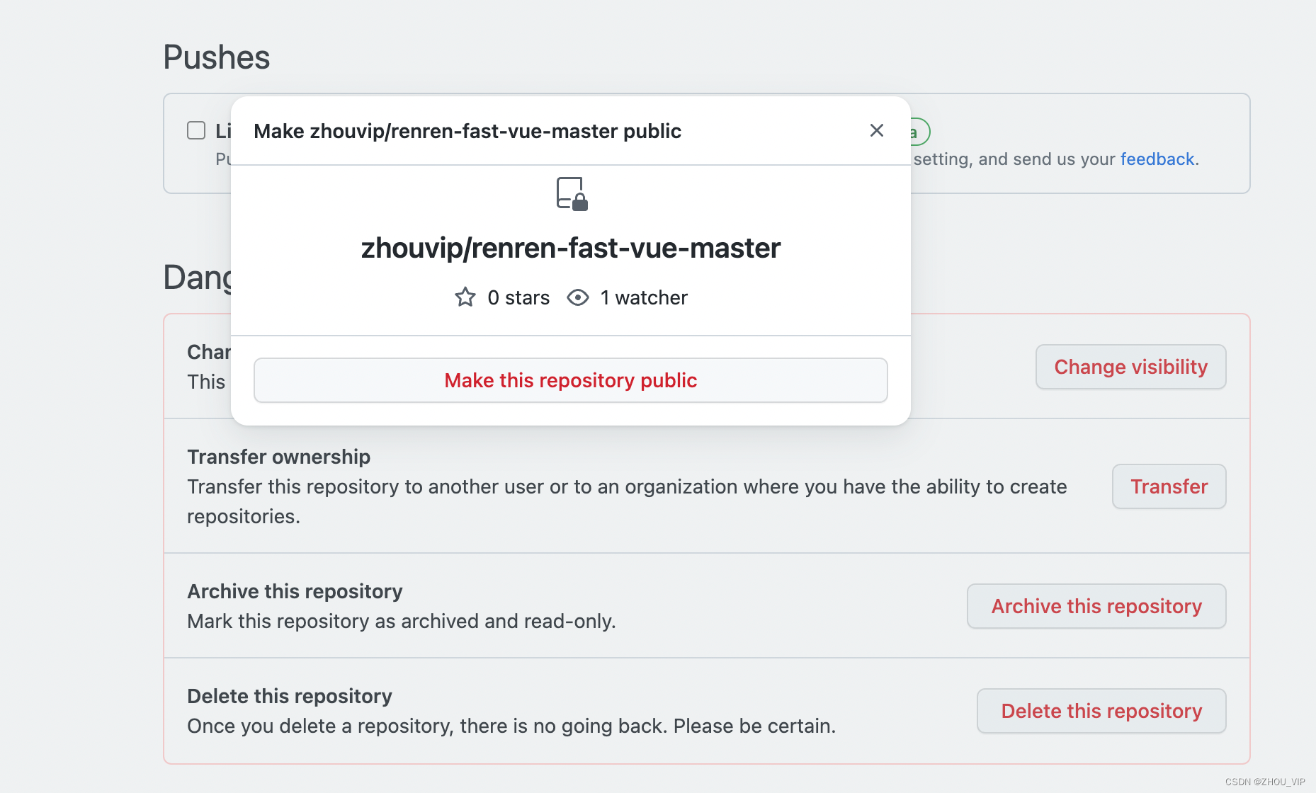Click the Transfer ownership heading

(x=278, y=457)
